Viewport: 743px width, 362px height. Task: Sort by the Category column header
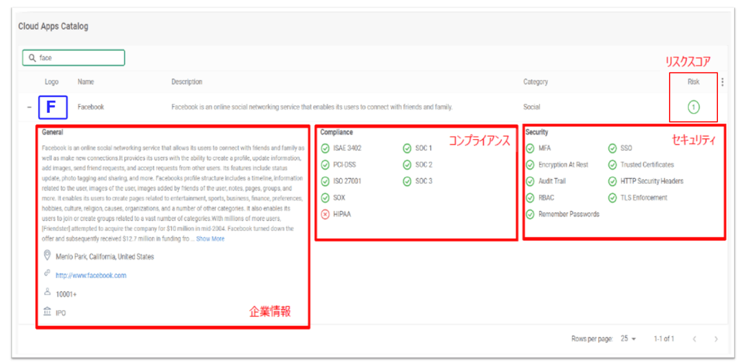click(x=536, y=82)
